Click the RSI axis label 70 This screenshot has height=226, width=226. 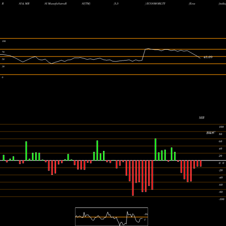pyautogui.click(x=3, y=52)
